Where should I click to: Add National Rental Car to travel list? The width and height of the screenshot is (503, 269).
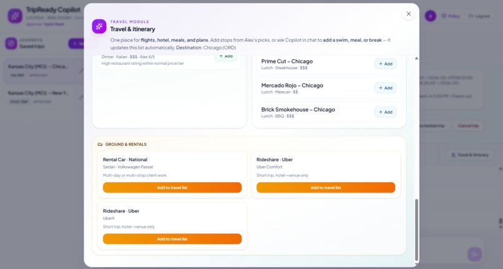click(172, 187)
